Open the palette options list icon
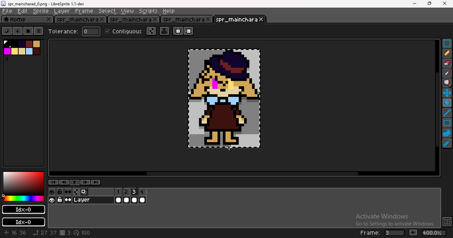 38,31
